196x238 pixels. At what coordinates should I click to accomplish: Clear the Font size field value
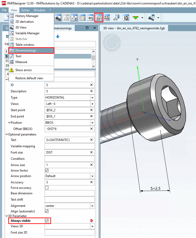pyautogui.click(x=91, y=152)
